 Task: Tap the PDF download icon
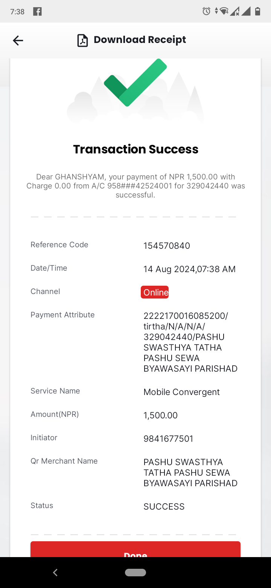click(82, 40)
